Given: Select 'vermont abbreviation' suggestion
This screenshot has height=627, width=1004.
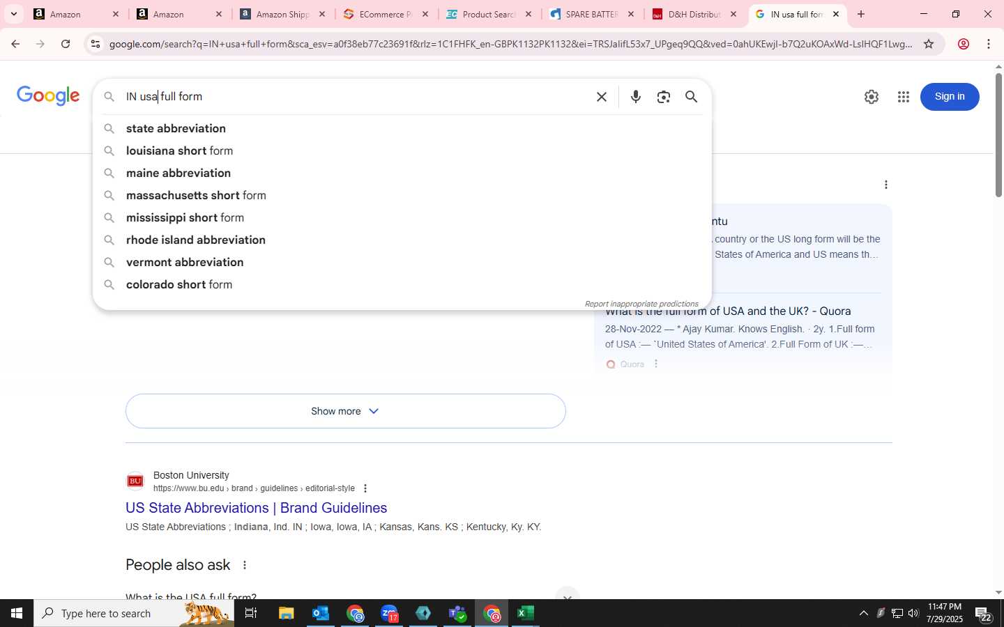Looking at the screenshot, I should pyautogui.click(x=402, y=262).
